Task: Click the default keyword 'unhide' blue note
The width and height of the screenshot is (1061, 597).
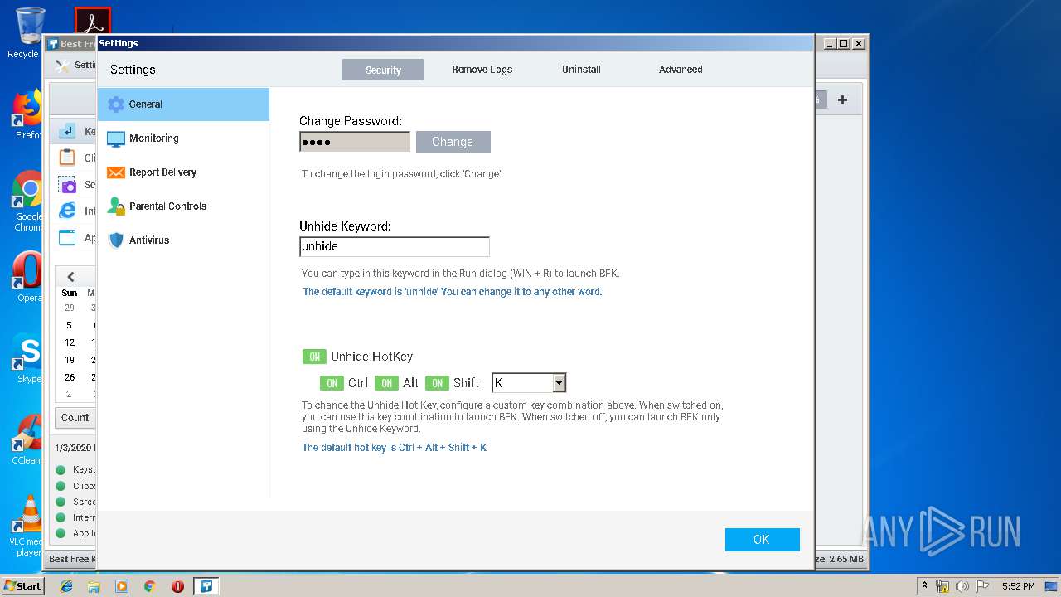Action: point(452,292)
